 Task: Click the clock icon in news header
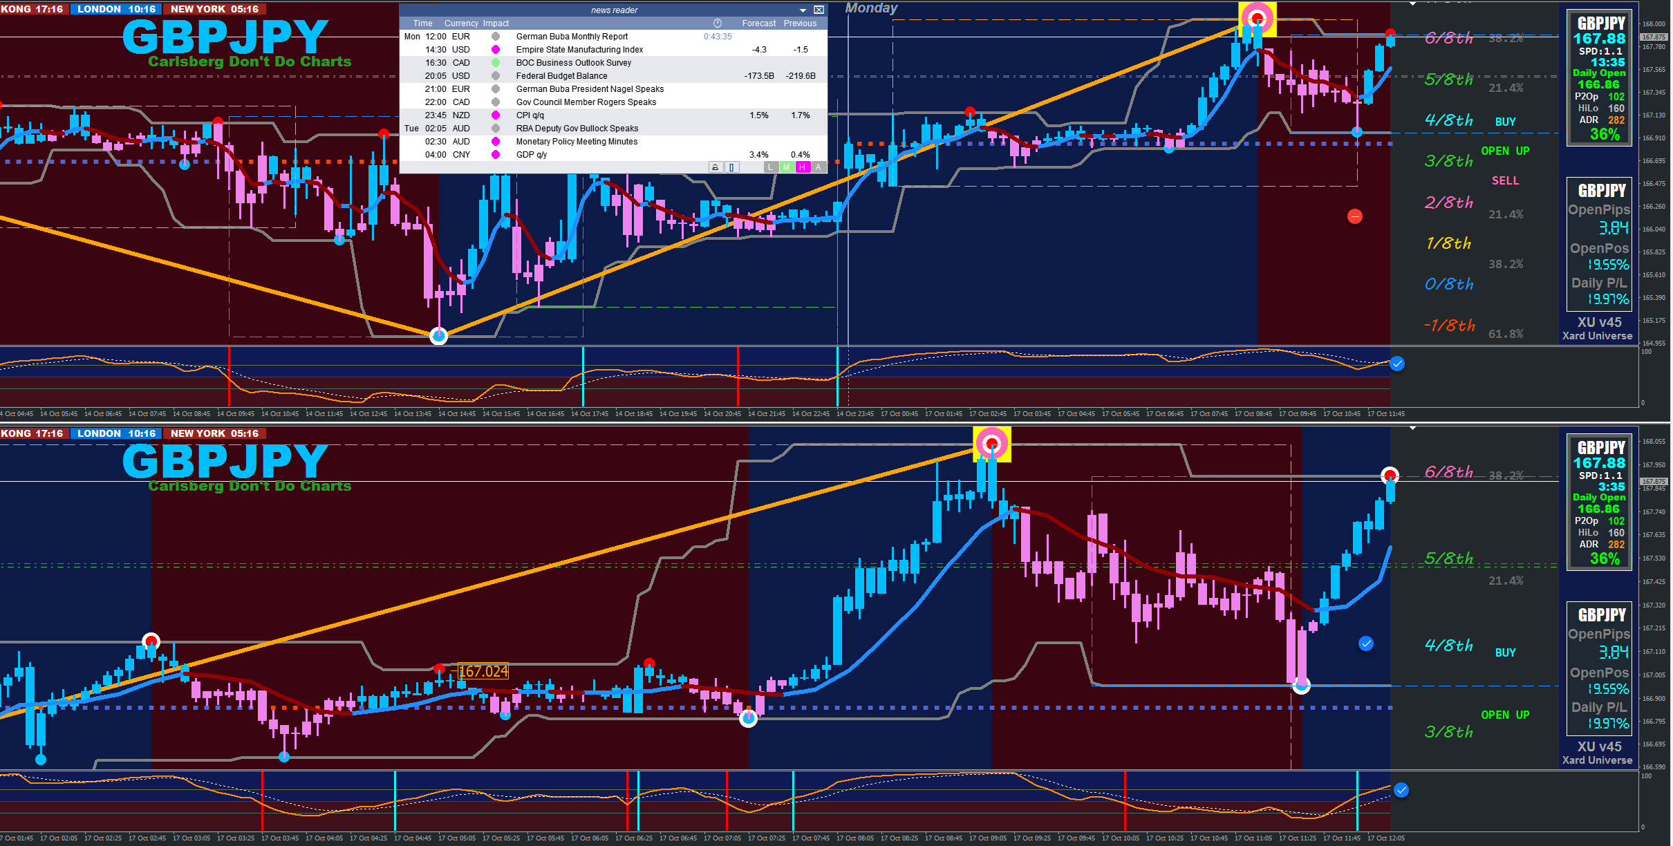718,23
